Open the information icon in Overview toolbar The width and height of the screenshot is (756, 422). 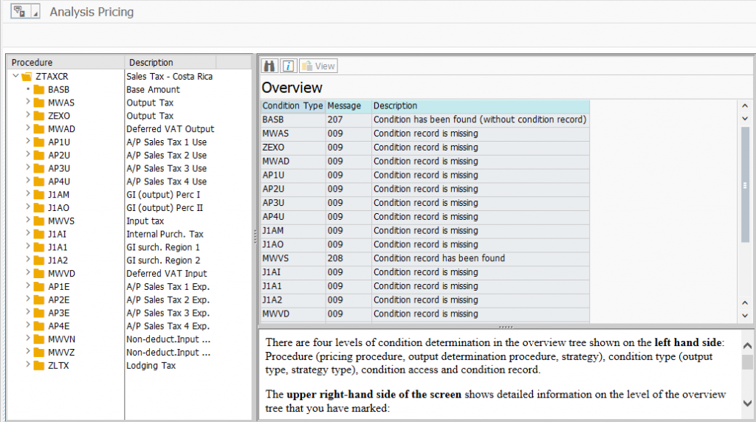pyautogui.click(x=289, y=66)
